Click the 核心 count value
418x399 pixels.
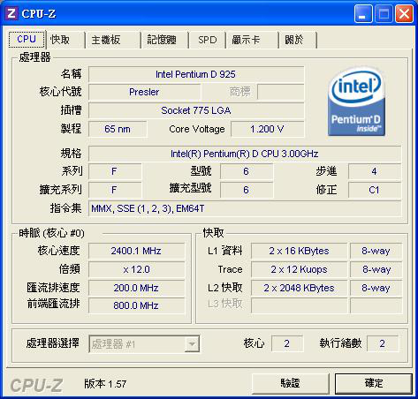click(287, 343)
